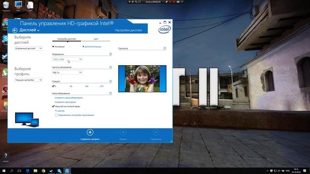The height and width of the screenshot is (174, 310).
Task: Switch to the Цвет tab
Action: point(96,39)
